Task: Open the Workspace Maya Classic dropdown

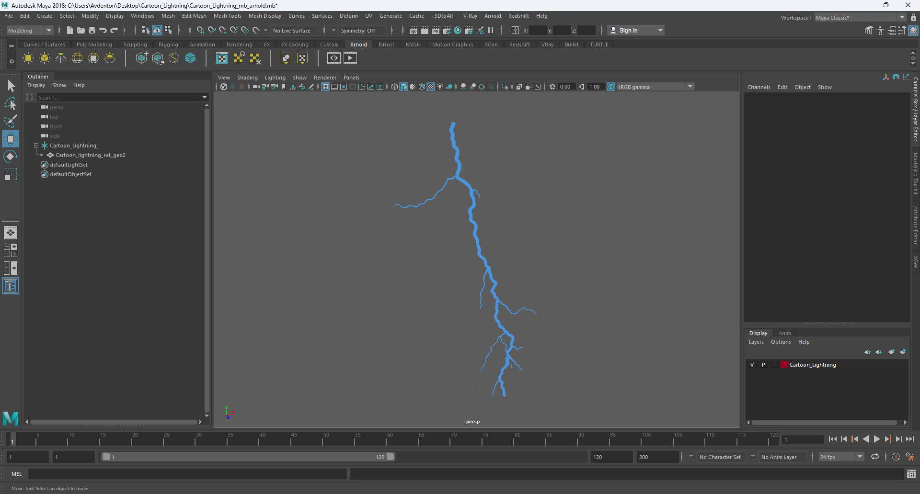Action: [x=860, y=18]
